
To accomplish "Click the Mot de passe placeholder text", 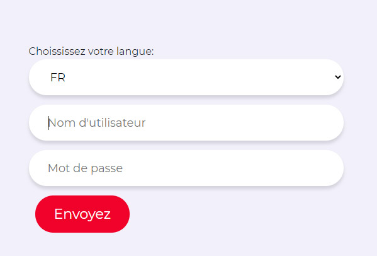I will [x=86, y=168].
